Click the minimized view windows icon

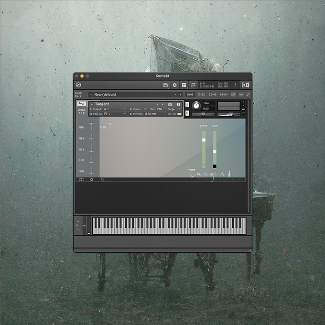(193, 85)
